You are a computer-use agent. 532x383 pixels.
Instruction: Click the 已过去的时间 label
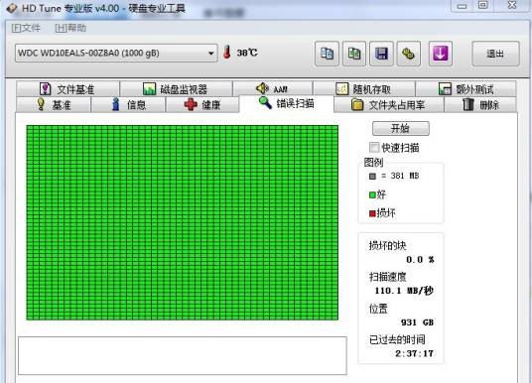(x=397, y=339)
